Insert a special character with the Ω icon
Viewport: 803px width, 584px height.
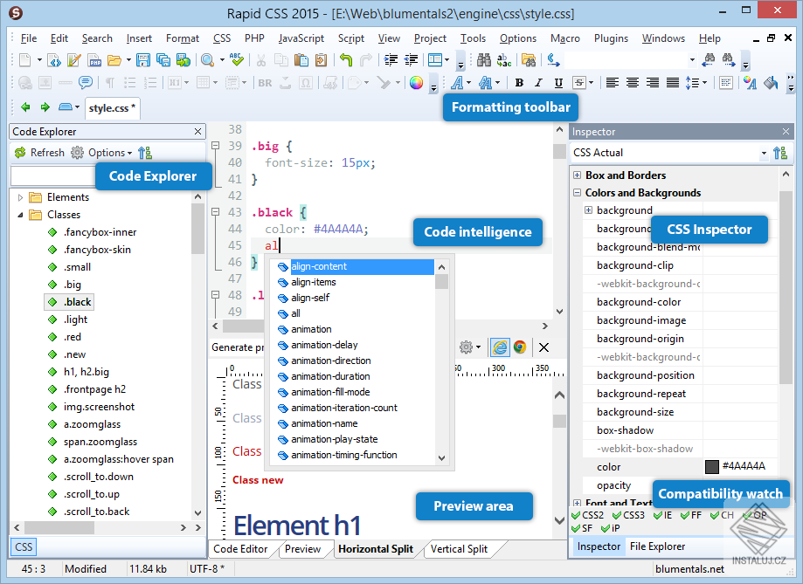304,83
